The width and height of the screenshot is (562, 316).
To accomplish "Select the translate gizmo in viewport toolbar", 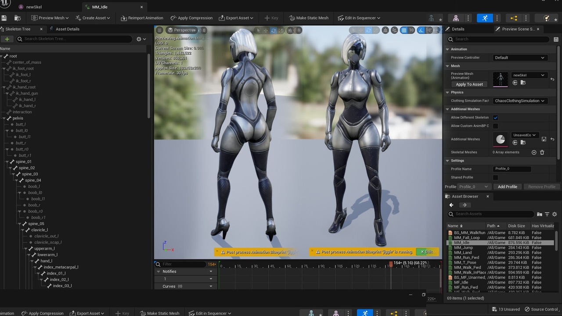I will point(266,30).
